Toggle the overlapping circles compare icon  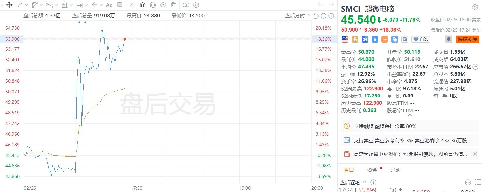coord(186,5)
